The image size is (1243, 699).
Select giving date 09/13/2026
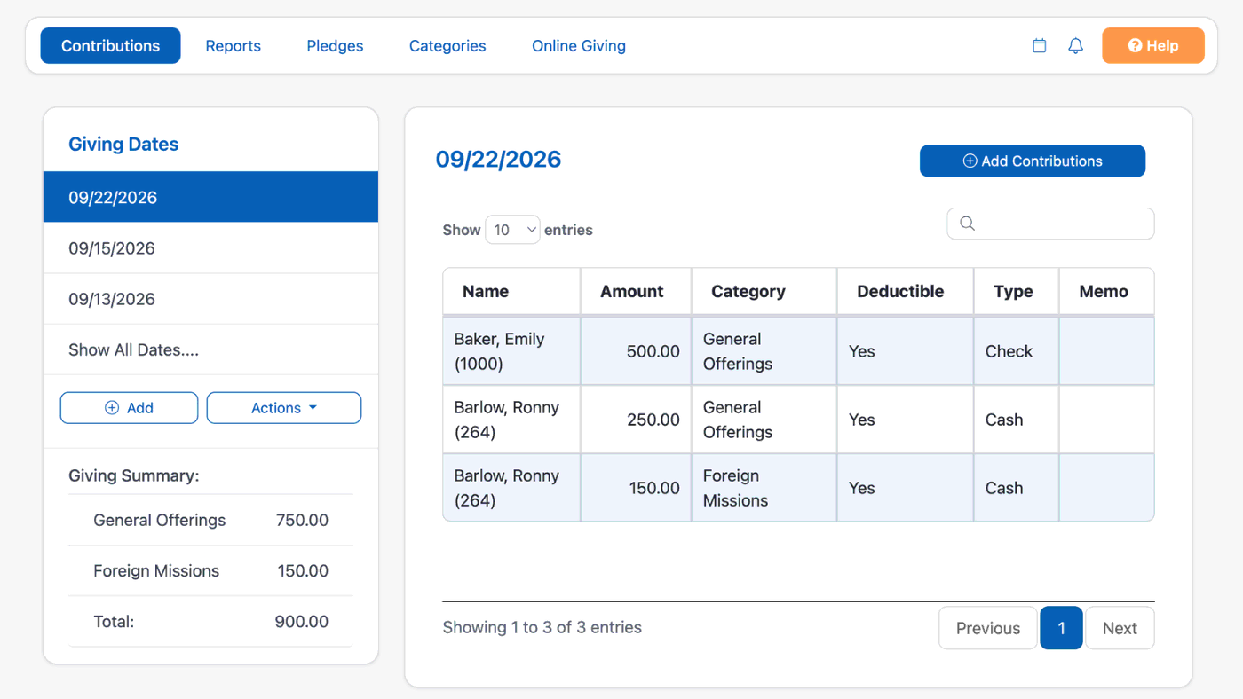point(210,299)
